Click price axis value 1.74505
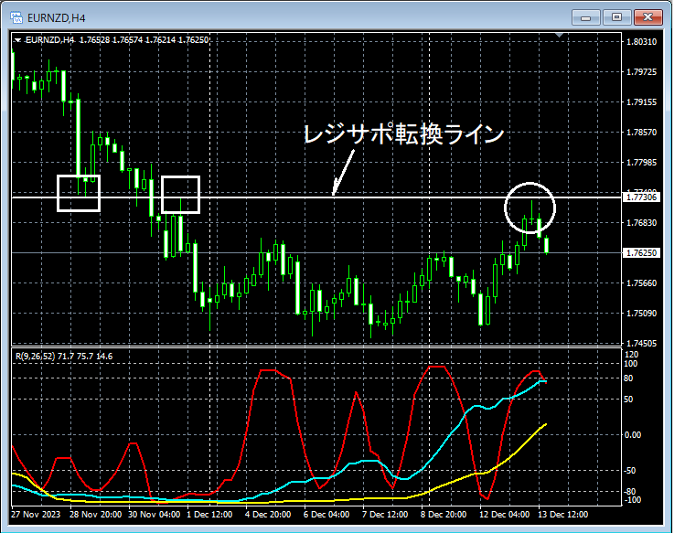Viewport: 674px width, 533px height. tap(641, 343)
